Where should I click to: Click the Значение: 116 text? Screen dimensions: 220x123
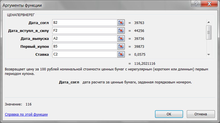pos(18,104)
